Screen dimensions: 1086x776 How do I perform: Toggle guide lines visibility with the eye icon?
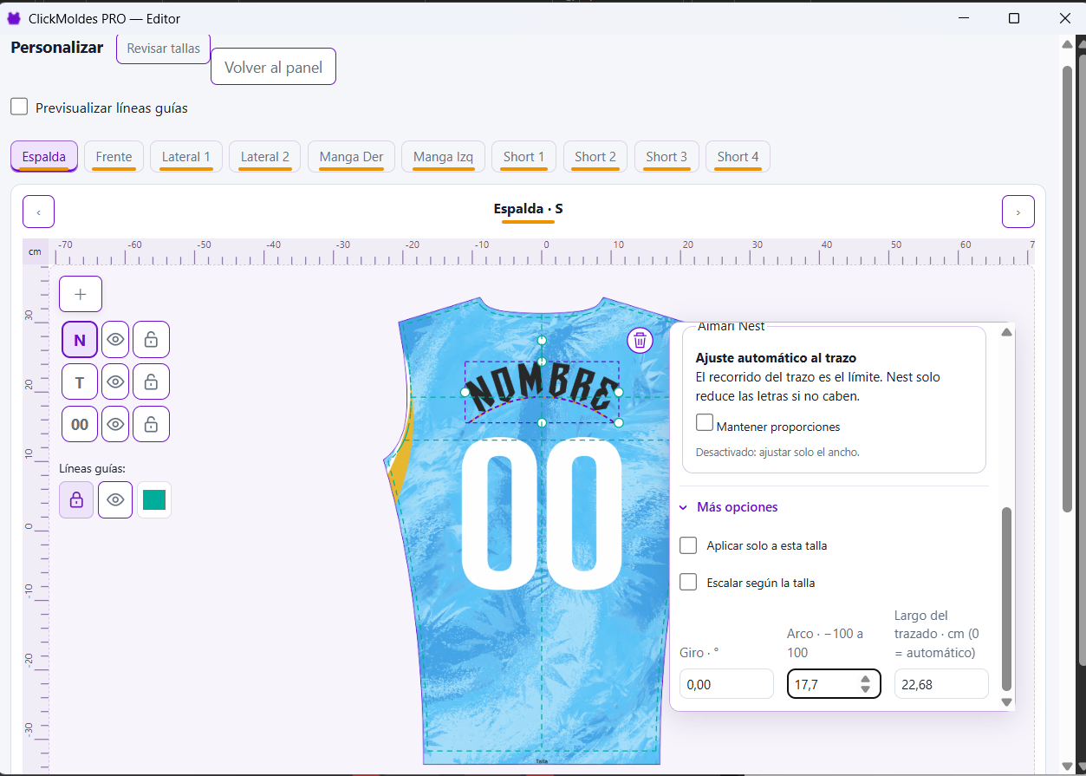pos(115,500)
